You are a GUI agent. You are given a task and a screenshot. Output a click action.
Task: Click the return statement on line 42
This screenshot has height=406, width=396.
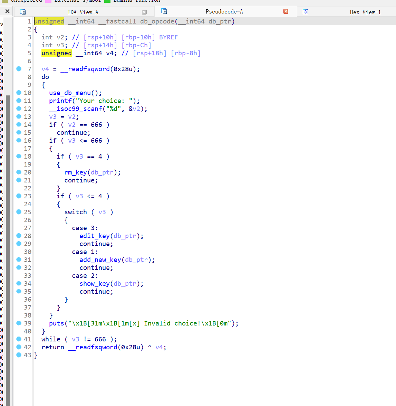[x=104, y=348]
